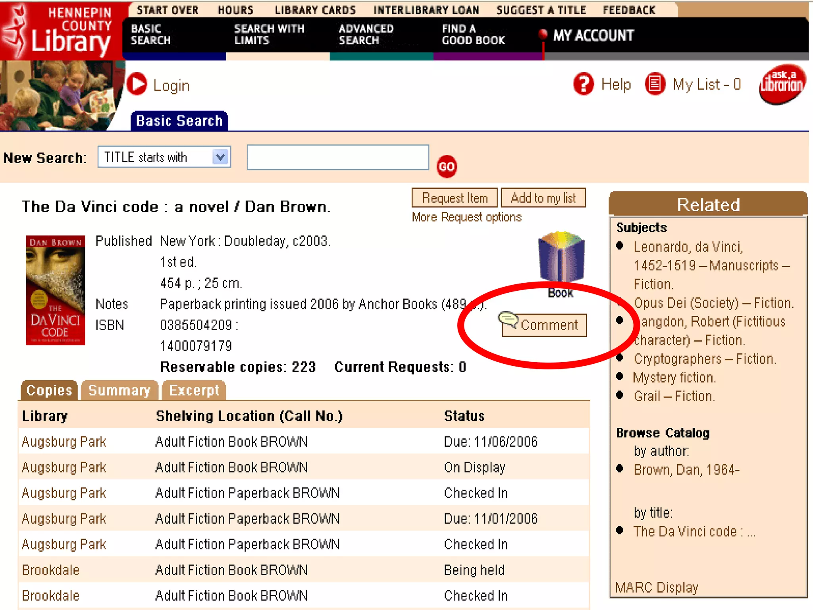Click the red Login arrow icon
Viewport: 813px width, 610px height.
point(137,84)
